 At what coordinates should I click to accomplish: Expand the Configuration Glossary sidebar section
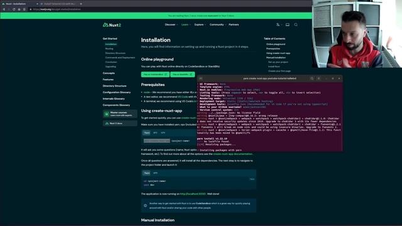(x=117, y=92)
